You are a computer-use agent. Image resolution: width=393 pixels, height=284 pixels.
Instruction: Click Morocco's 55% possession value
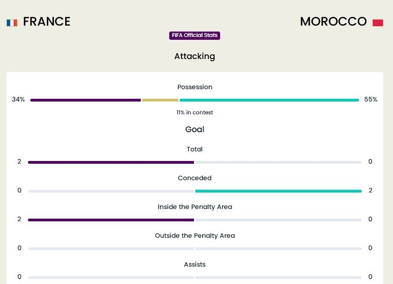[371, 100]
